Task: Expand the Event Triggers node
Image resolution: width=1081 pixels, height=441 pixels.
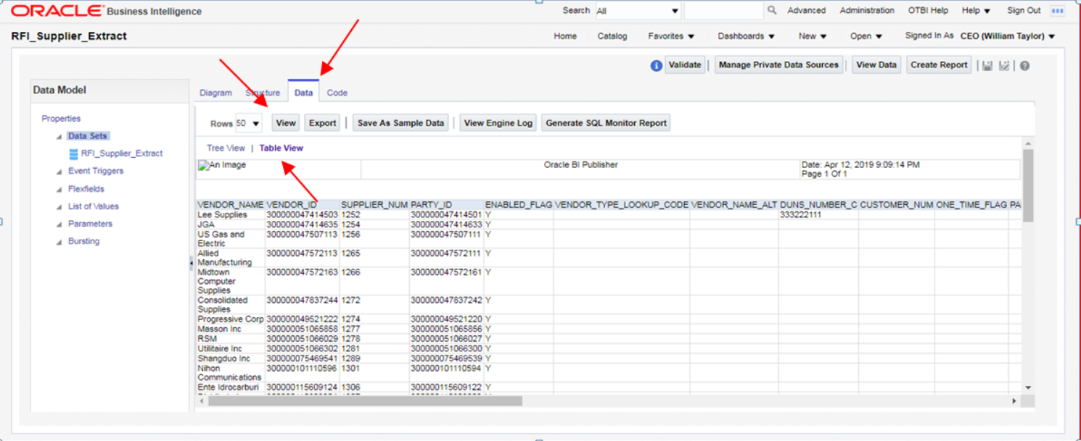Action: click(x=59, y=172)
